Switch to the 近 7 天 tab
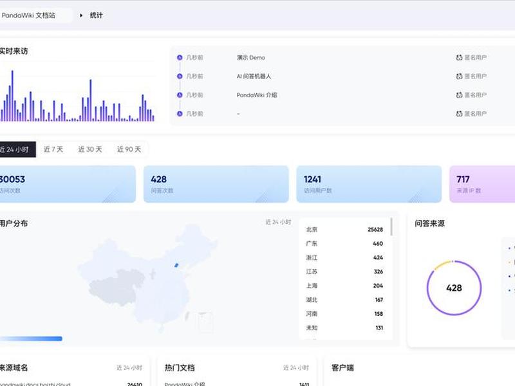 [x=53, y=150]
